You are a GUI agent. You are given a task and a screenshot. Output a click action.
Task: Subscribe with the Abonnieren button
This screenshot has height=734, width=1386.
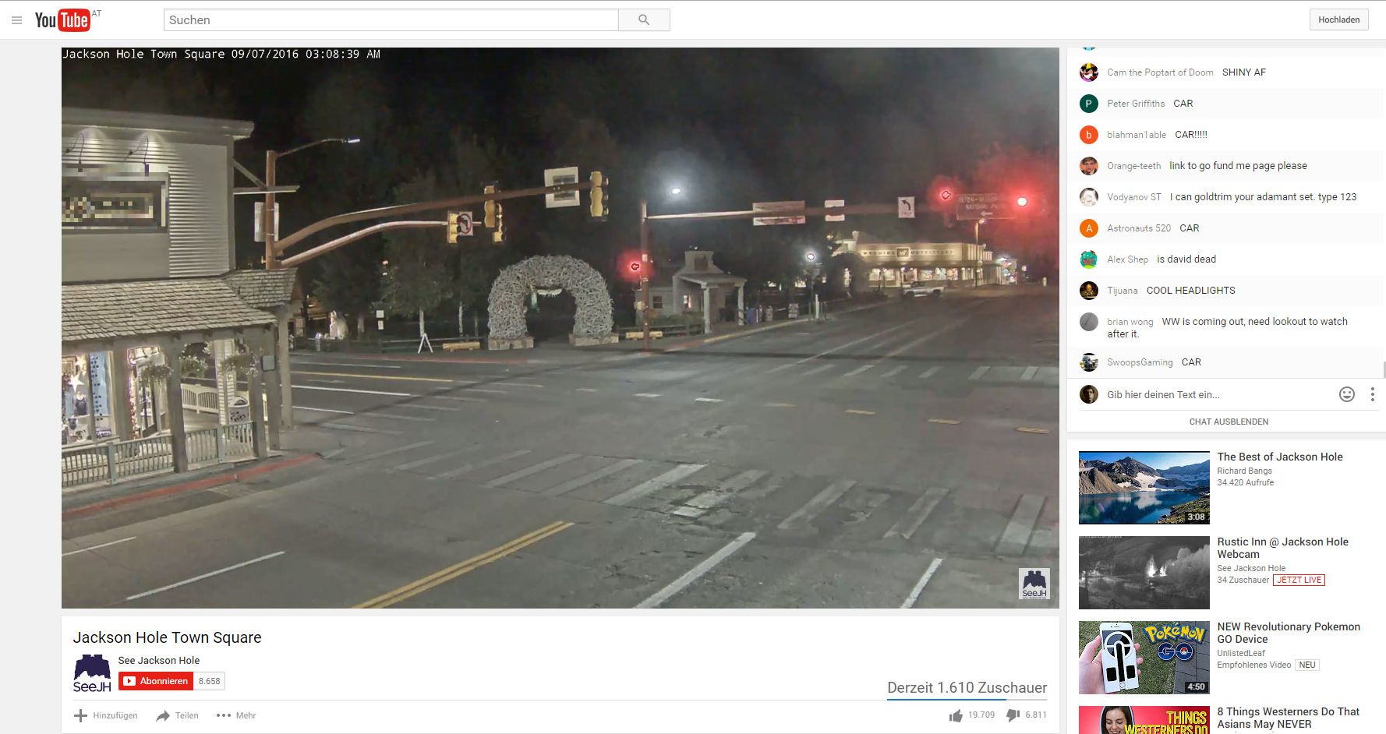pyautogui.click(x=156, y=681)
